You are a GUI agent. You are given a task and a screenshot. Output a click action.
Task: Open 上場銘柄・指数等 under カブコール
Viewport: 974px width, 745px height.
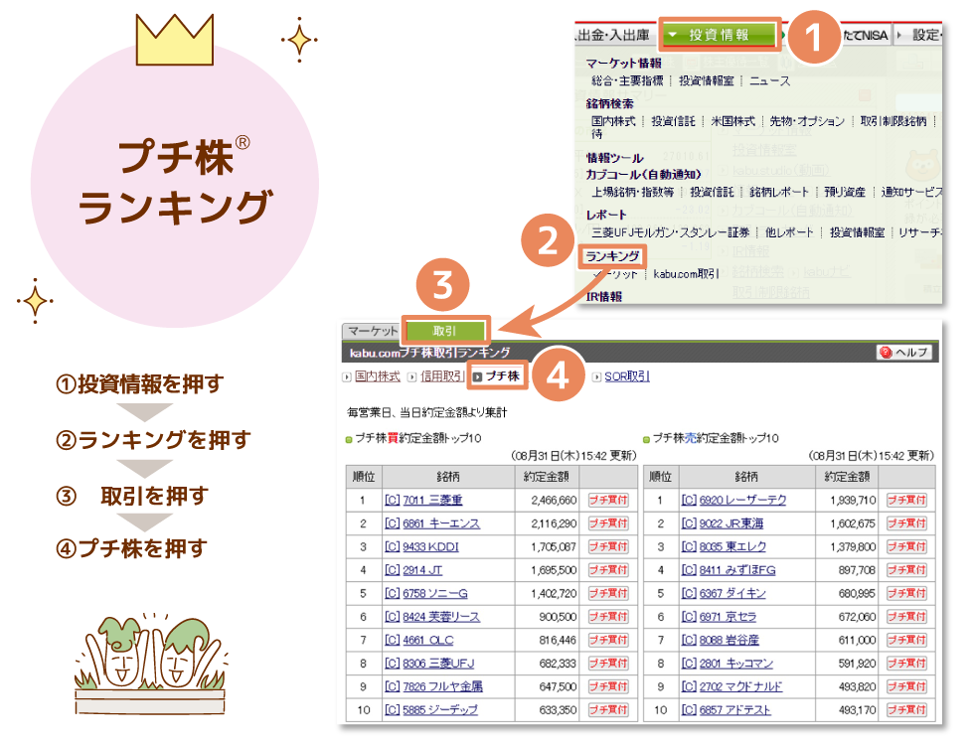pos(632,192)
